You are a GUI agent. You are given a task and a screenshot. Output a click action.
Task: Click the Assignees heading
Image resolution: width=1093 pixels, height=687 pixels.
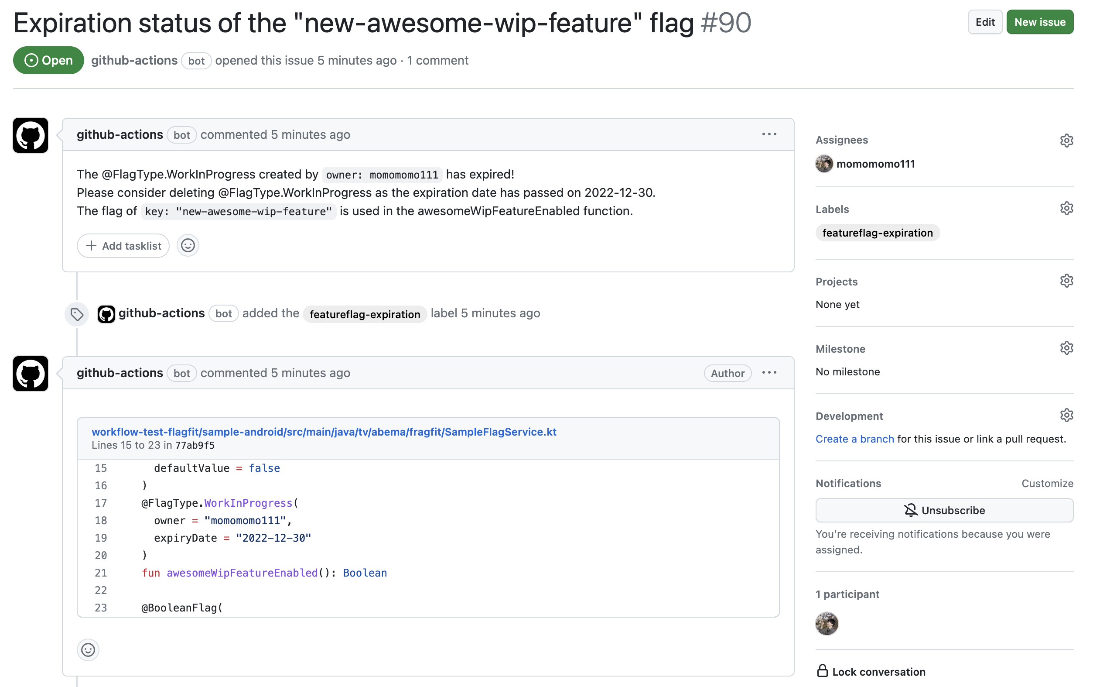[x=841, y=140]
